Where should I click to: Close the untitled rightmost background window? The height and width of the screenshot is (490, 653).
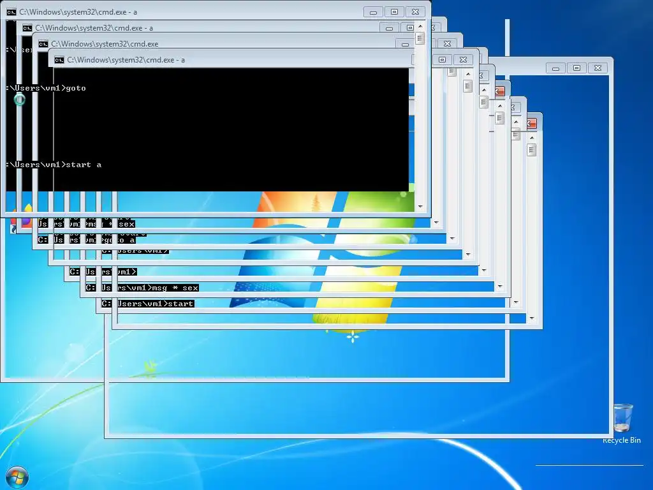[598, 68]
